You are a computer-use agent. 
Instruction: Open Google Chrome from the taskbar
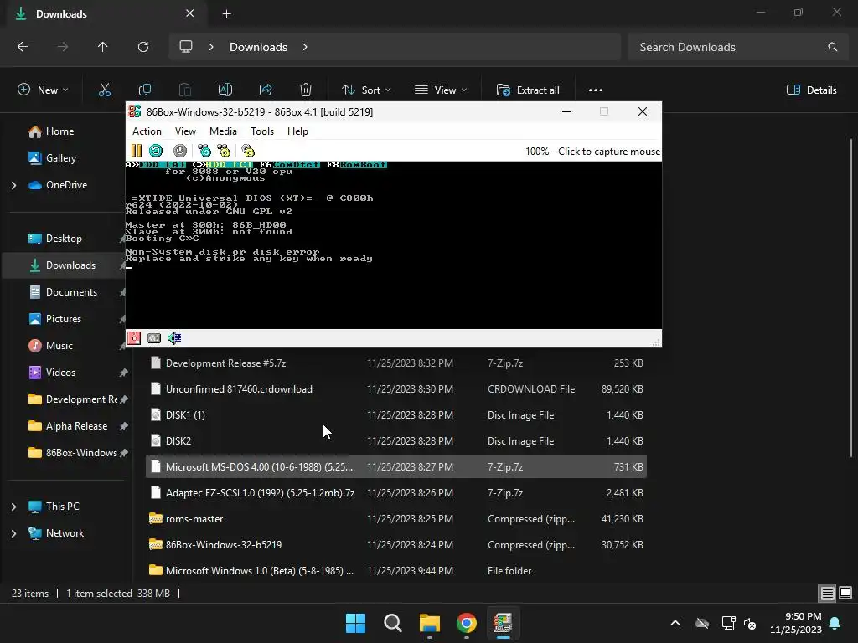pyautogui.click(x=467, y=623)
